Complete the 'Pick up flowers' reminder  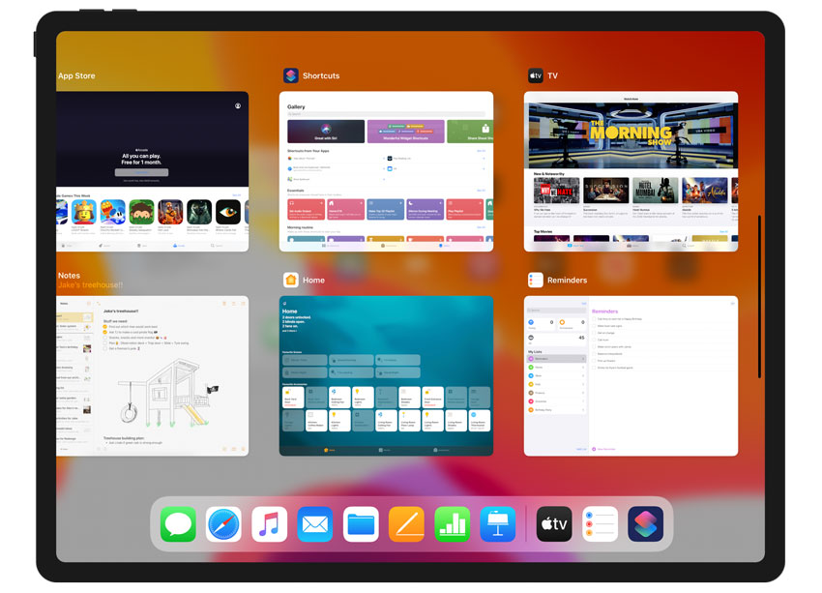(x=595, y=361)
